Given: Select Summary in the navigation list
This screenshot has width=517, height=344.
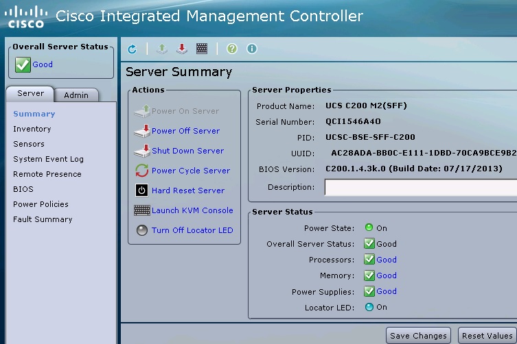Looking at the screenshot, I should (34, 114).
